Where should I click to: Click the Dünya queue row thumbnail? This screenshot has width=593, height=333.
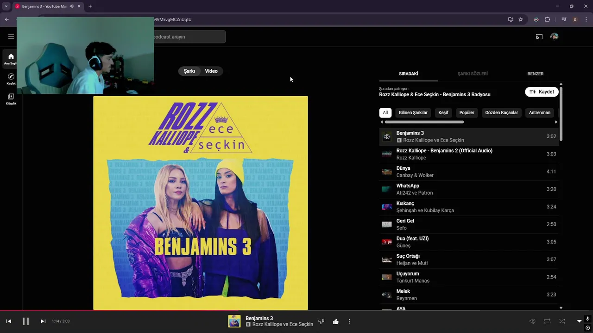[x=386, y=172]
